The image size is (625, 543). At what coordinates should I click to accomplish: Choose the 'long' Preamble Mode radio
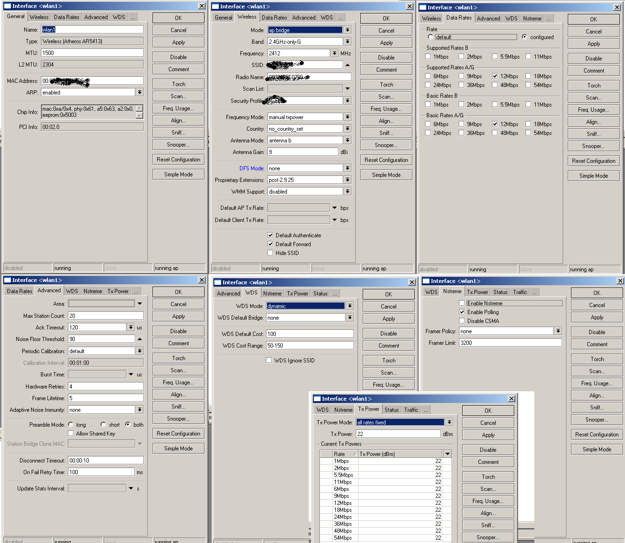tap(71, 424)
